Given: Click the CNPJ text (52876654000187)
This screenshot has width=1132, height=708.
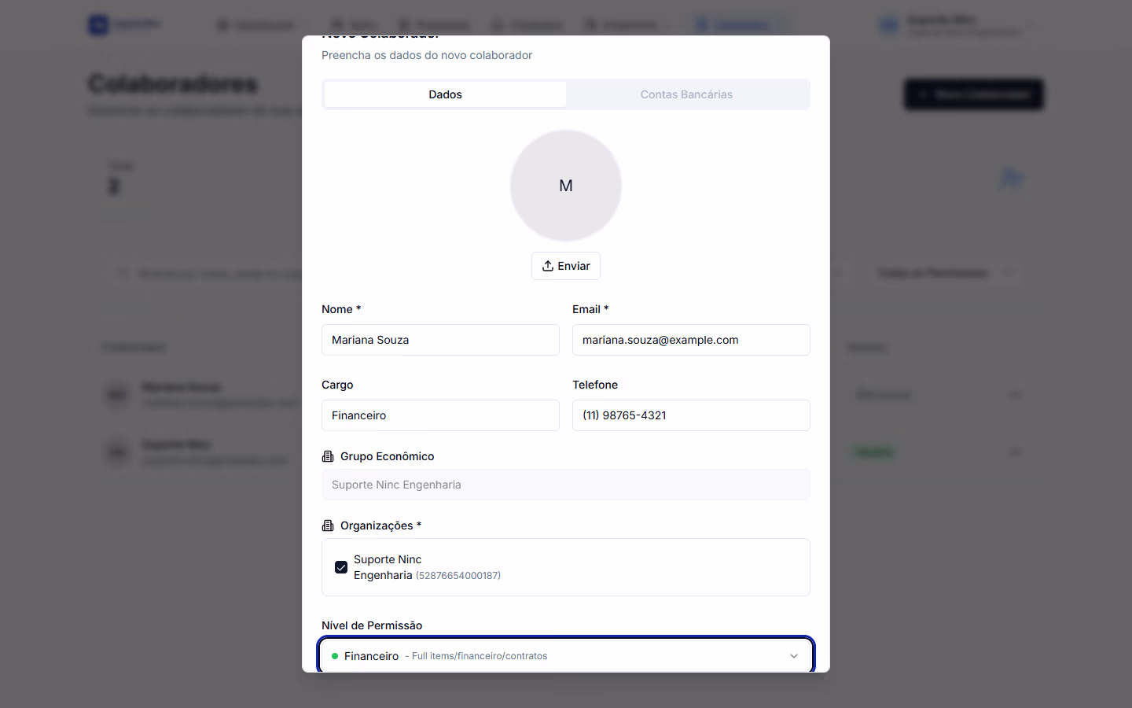Looking at the screenshot, I should [458, 576].
